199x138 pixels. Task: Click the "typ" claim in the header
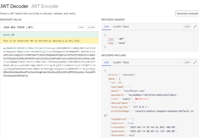[111, 39]
